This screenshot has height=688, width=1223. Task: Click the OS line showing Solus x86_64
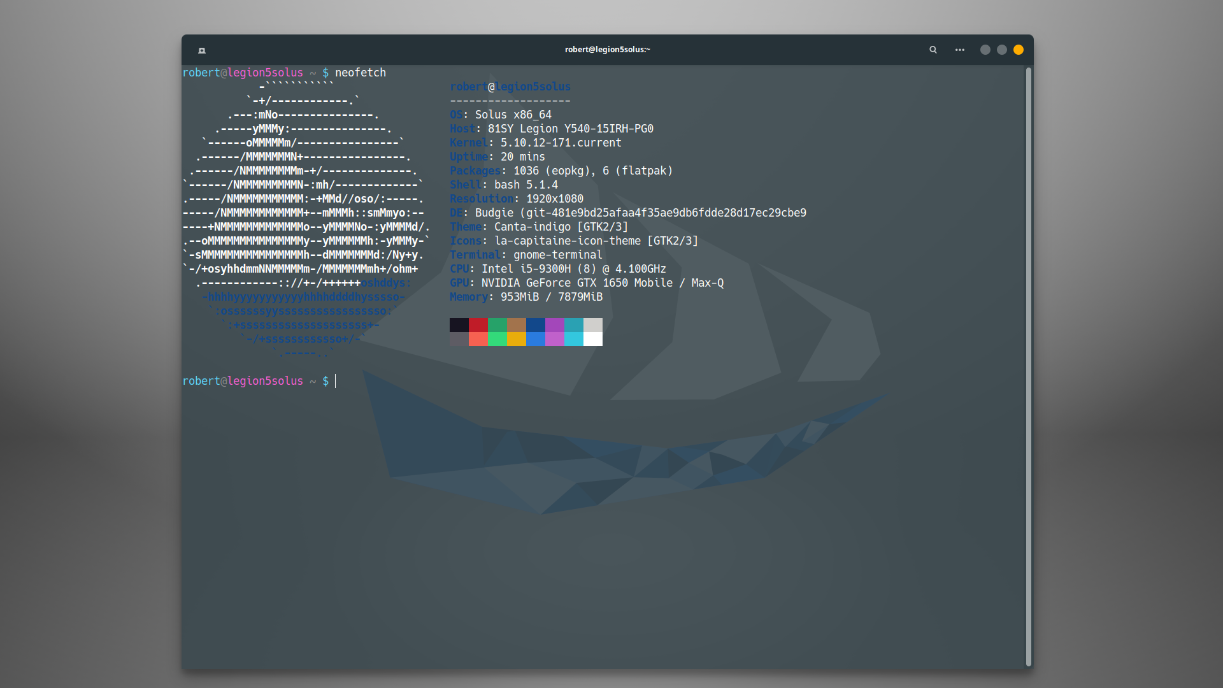pos(501,115)
